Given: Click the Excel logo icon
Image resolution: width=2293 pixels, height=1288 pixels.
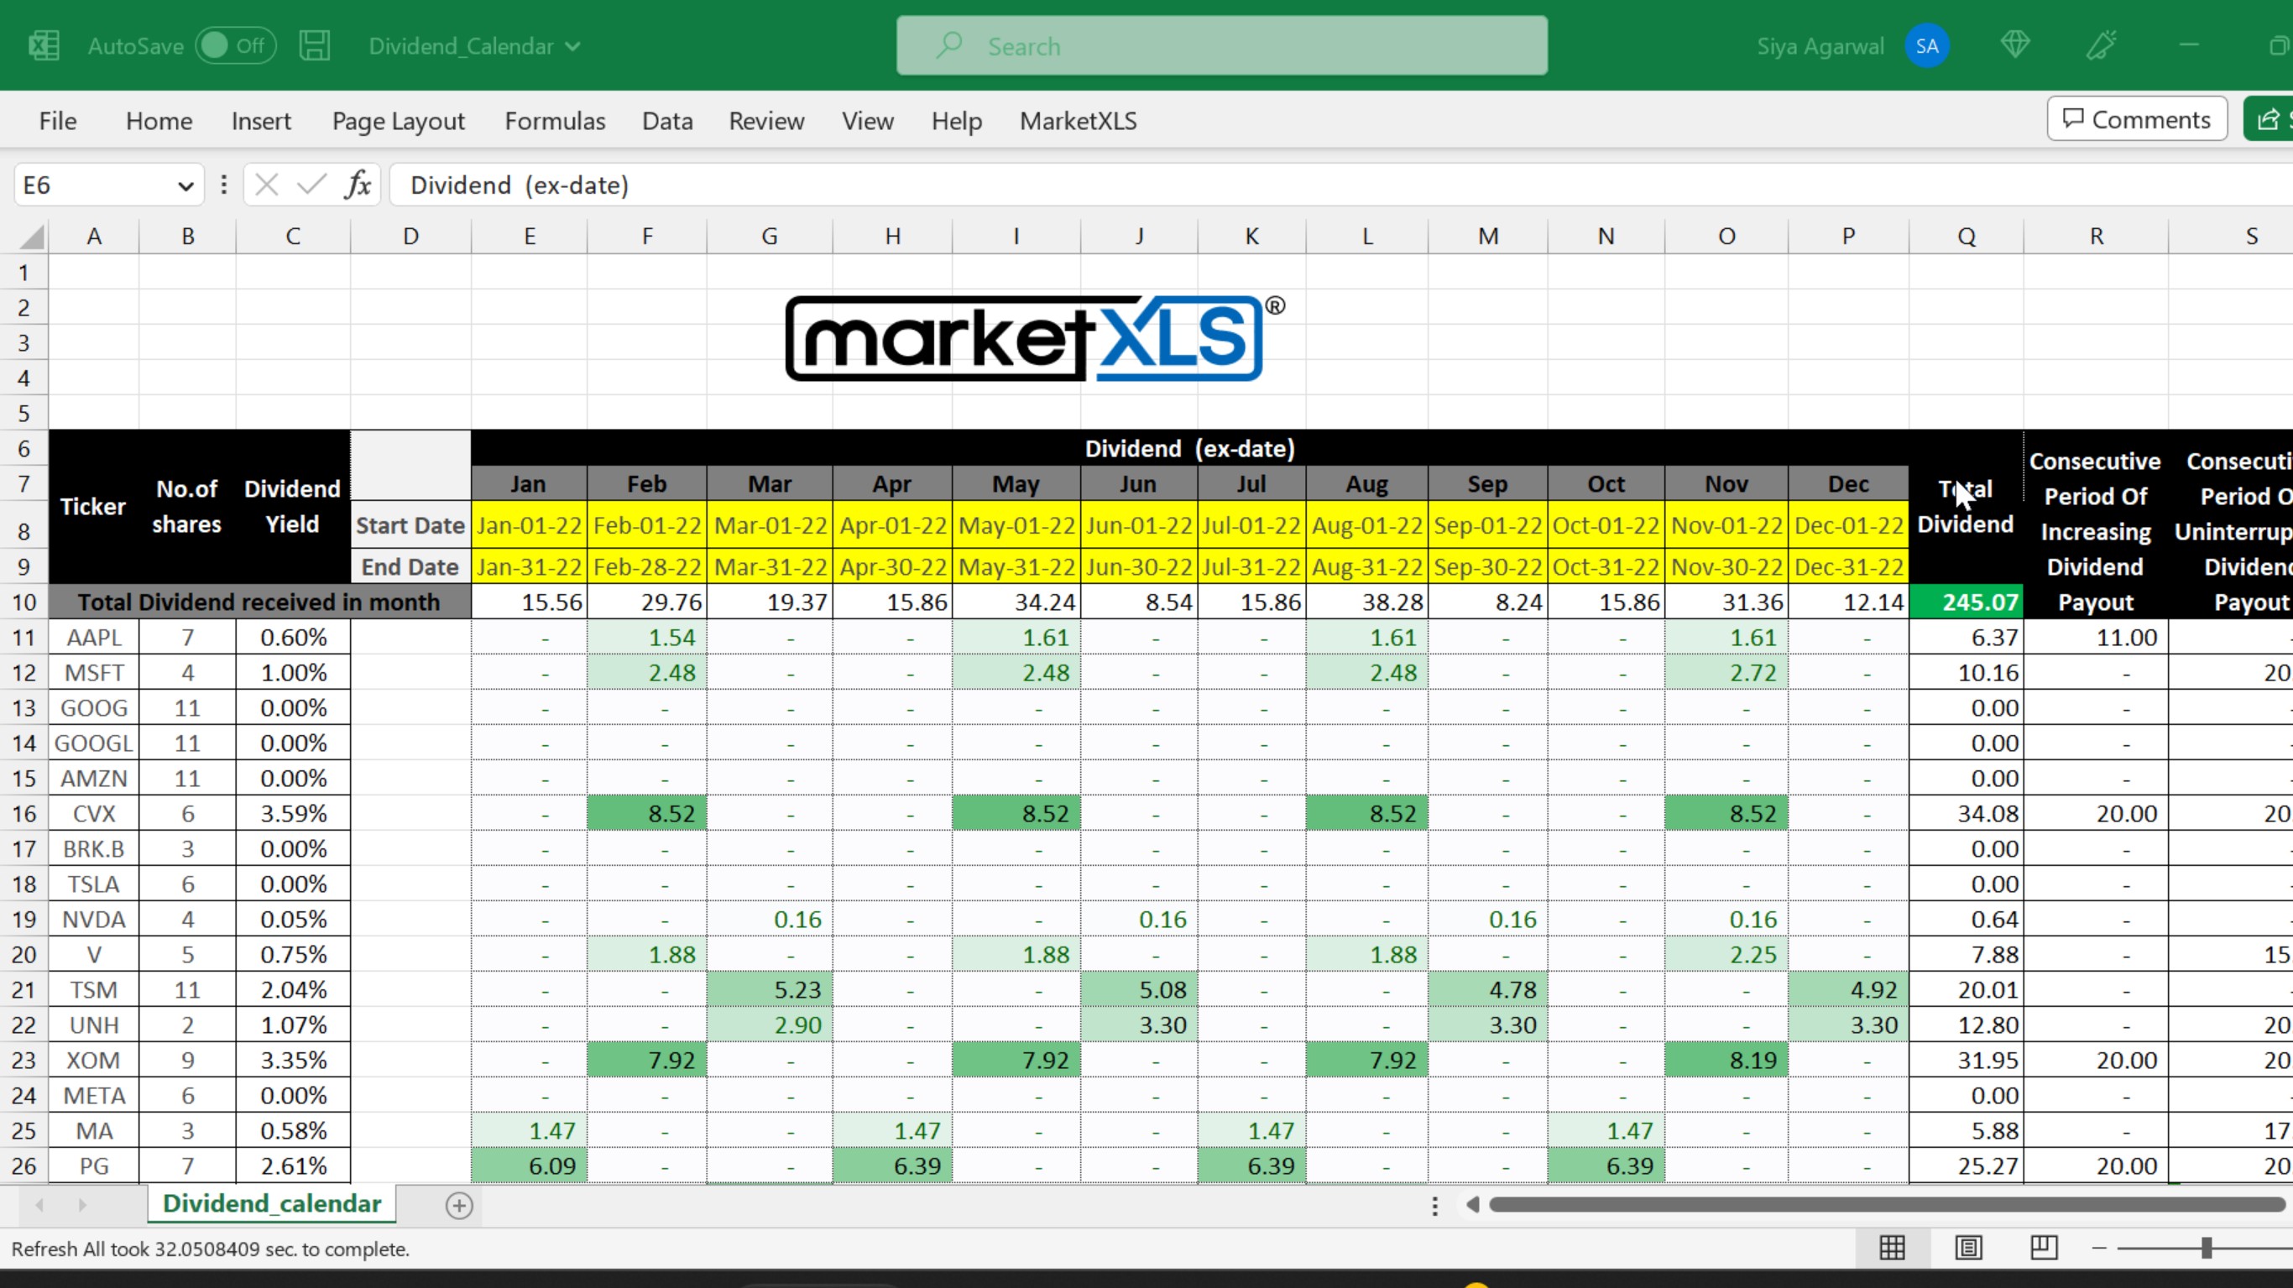Looking at the screenshot, I should (x=44, y=45).
